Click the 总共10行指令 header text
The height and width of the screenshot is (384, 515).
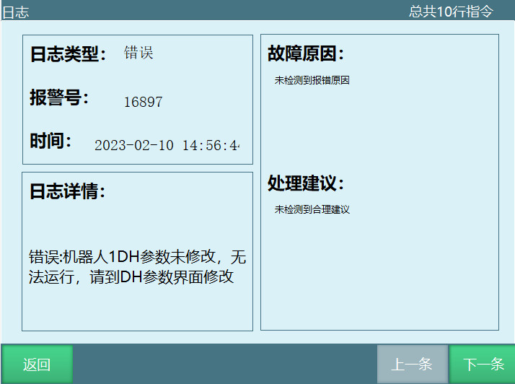coord(451,11)
